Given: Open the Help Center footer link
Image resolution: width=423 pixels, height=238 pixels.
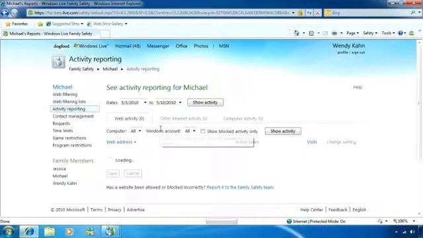Looking at the screenshot, I should coord(311,210).
